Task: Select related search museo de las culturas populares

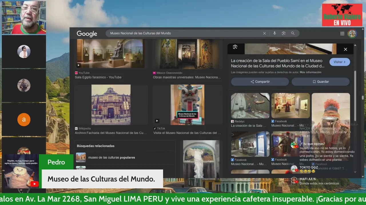Action: (112, 157)
